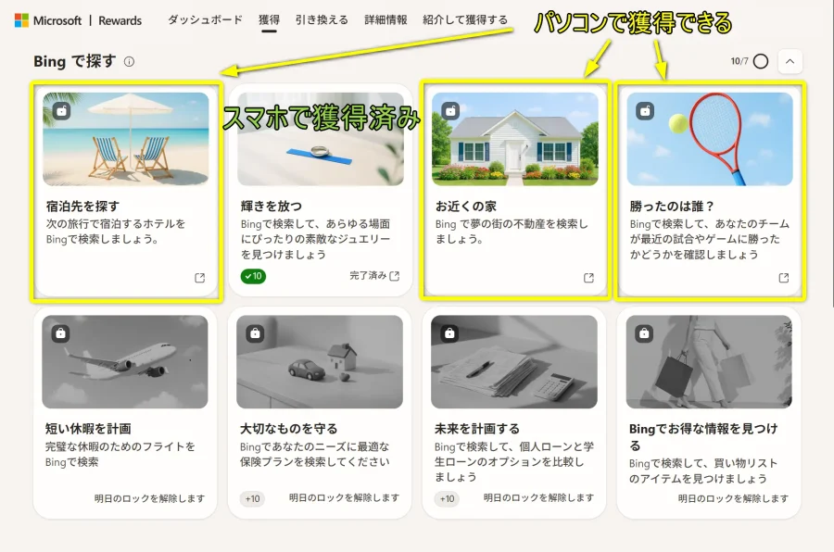Click 明日のロックを解除します on the 大切なものを守る card
This screenshot has height=552, width=834.
click(x=344, y=497)
